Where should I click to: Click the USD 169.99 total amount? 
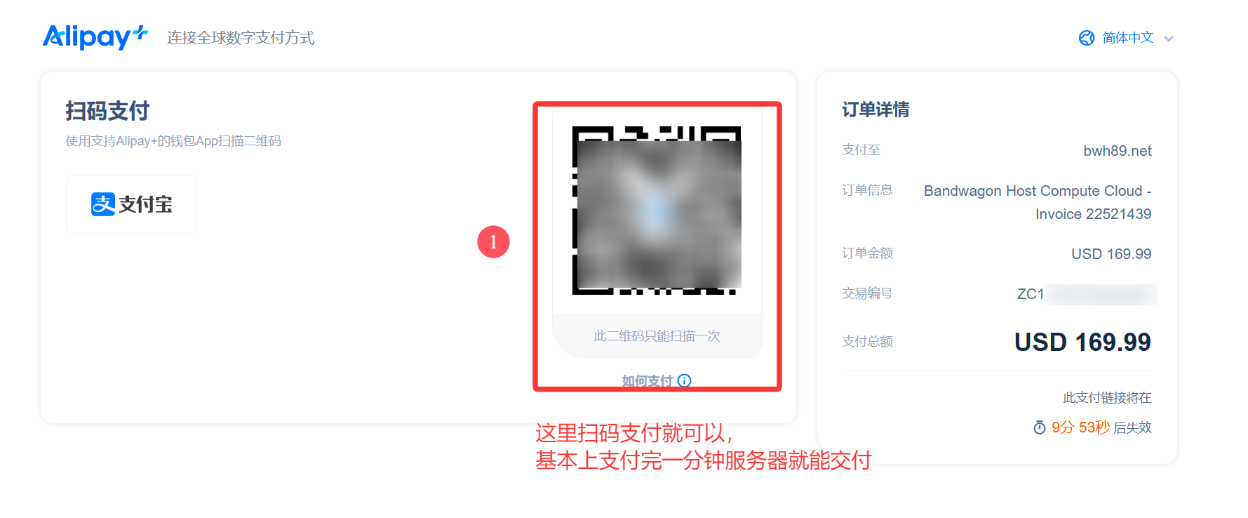[1082, 342]
